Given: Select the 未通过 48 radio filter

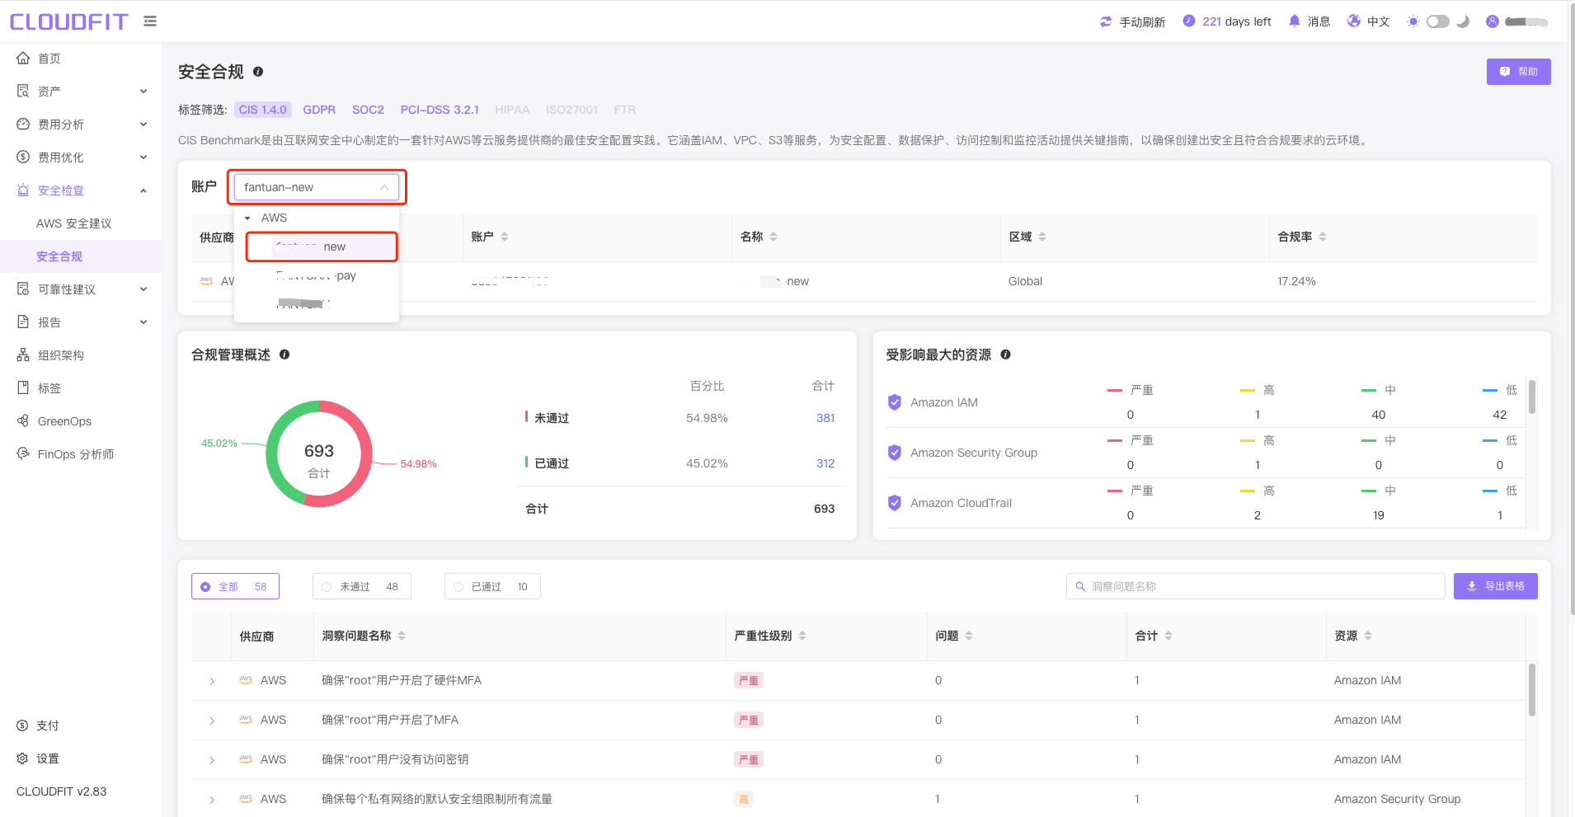Looking at the screenshot, I should (x=361, y=586).
